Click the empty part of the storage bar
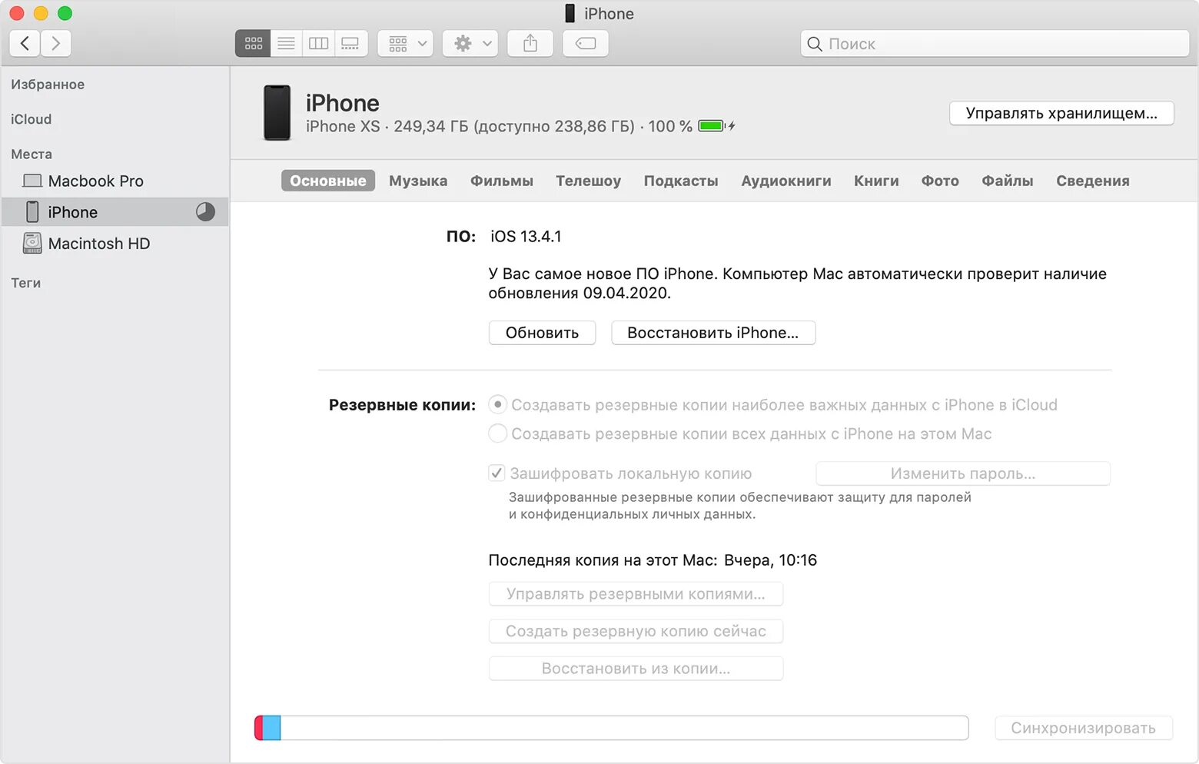 coord(624,728)
